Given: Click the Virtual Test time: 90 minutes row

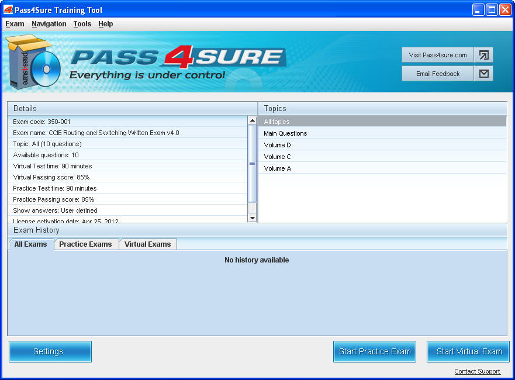Looking at the screenshot, I should click(127, 166).
